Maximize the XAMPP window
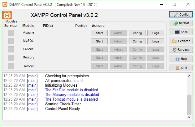 pyautogui.click(x=175, y=4)
